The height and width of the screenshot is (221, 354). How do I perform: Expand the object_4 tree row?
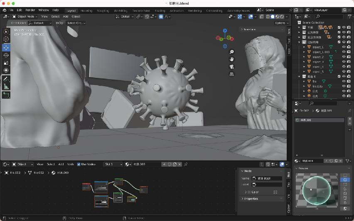(304, 67)
